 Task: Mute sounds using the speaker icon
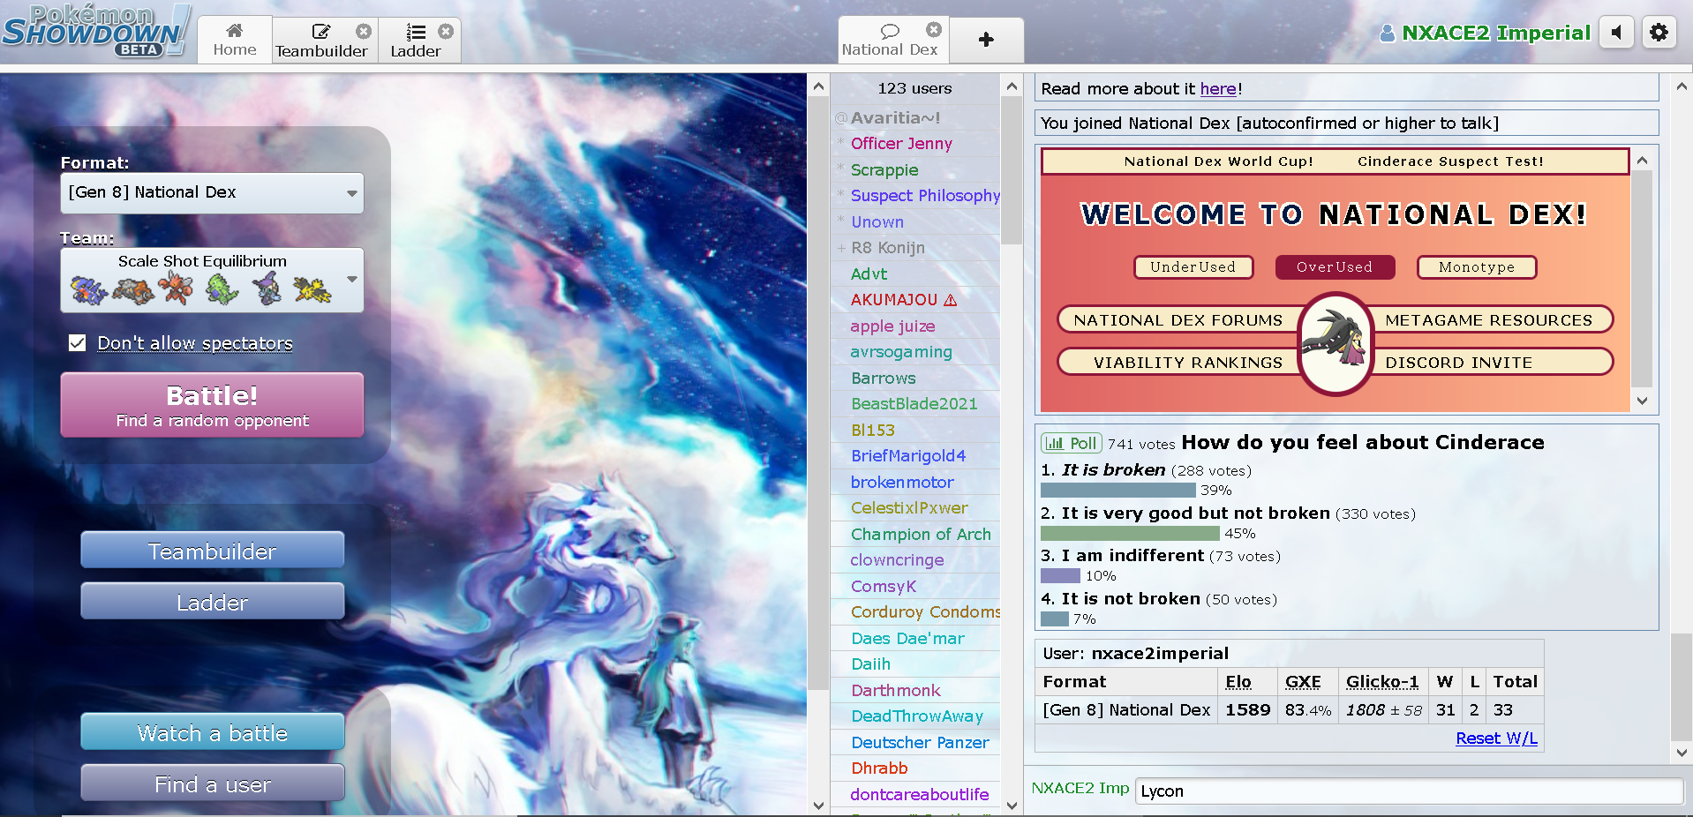[x=1615, y=32]
